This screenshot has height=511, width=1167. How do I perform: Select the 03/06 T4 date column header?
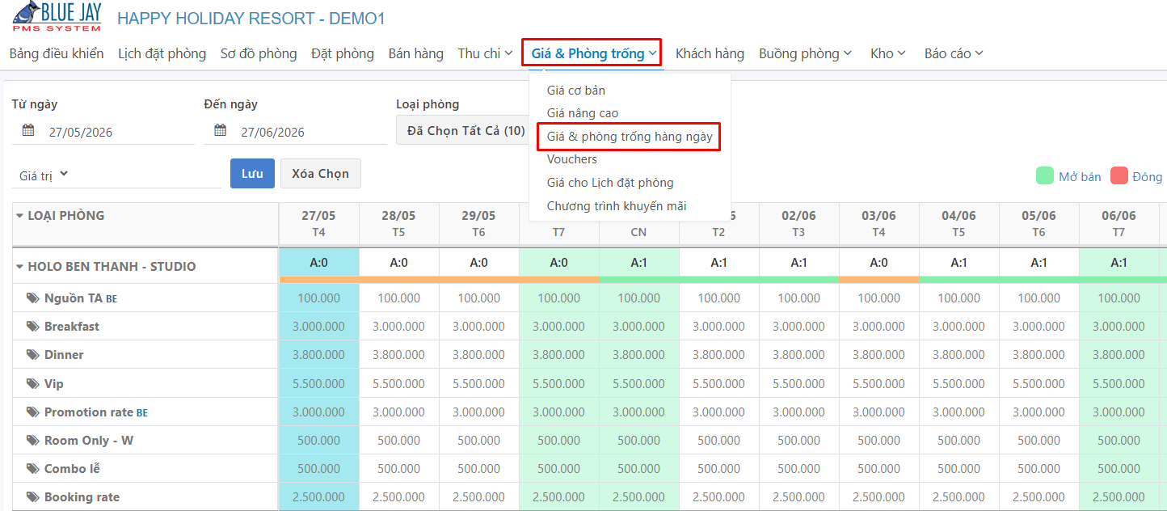[878, 223]
